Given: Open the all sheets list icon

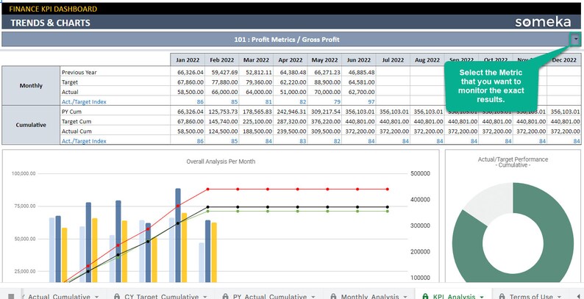Looking at the screenshot, I should pyautogui.click(x=11, y=296).
